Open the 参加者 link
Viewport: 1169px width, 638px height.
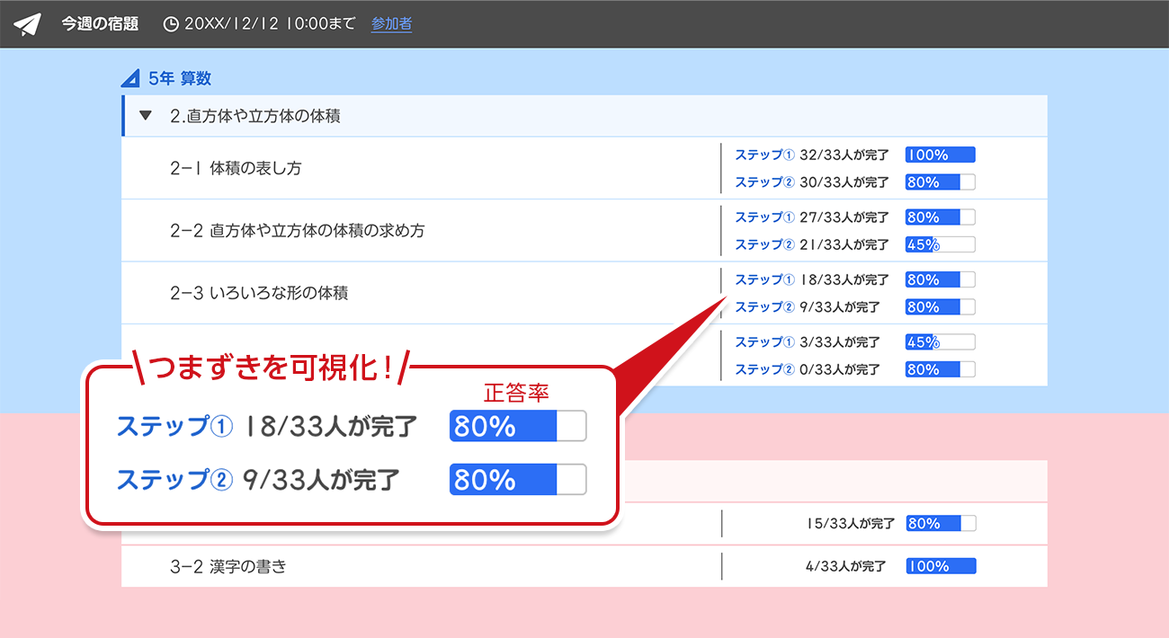pos(391,24)
